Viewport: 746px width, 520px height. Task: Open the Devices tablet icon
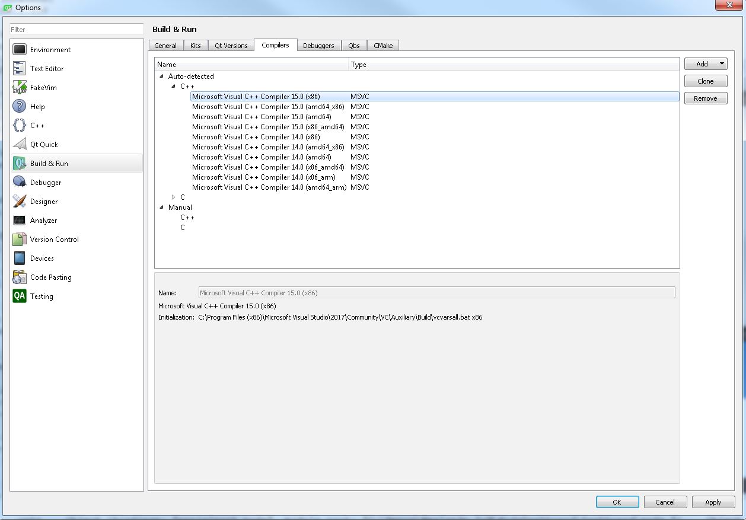(x=20, y=259)
